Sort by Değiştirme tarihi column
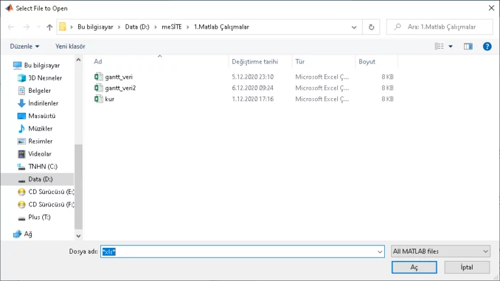The height and width of the screenshot is (281, 500). tap(255, 62)
